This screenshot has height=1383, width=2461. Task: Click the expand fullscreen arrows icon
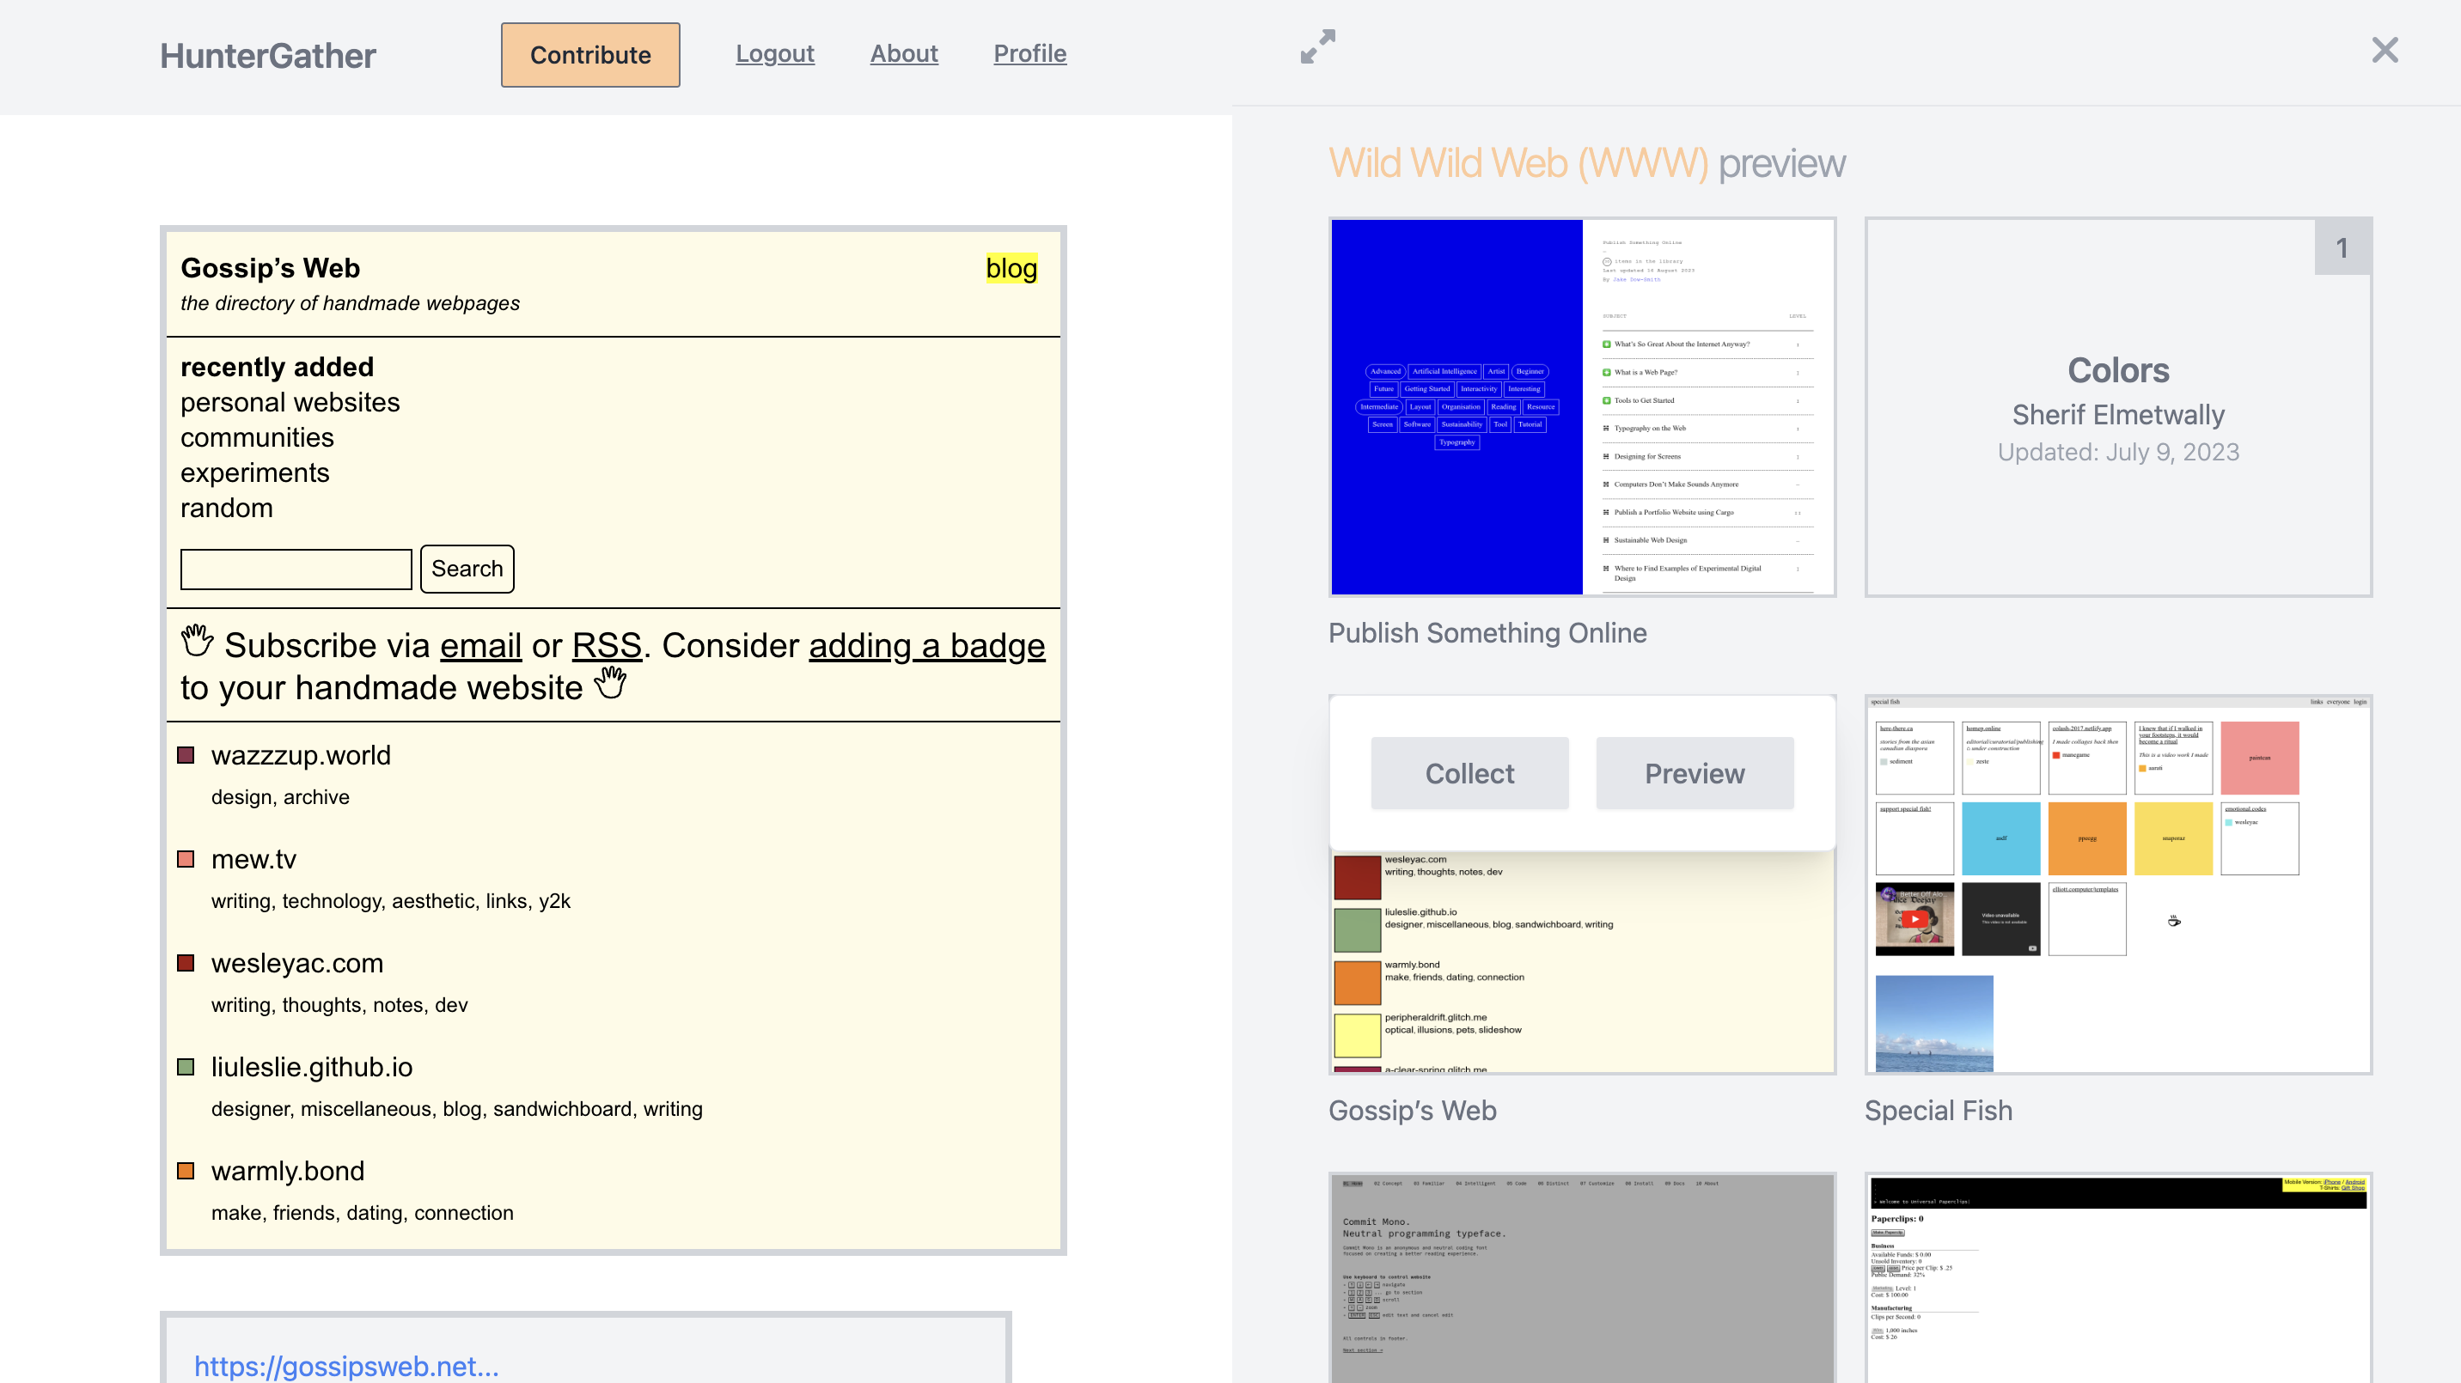tap(1317, 46)
